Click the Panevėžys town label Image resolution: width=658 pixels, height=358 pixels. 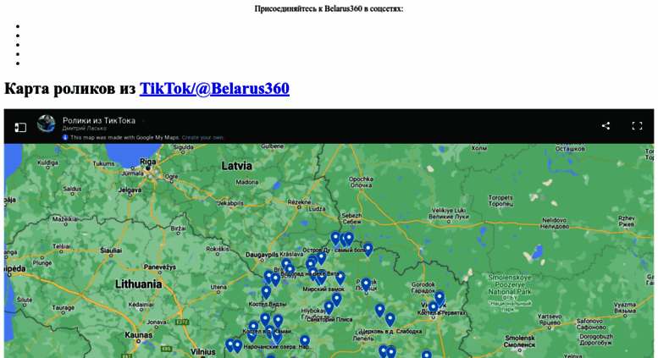[160, 267]
